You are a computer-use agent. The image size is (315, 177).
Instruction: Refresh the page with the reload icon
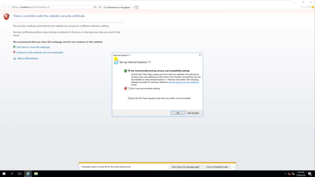coord(100,7)
